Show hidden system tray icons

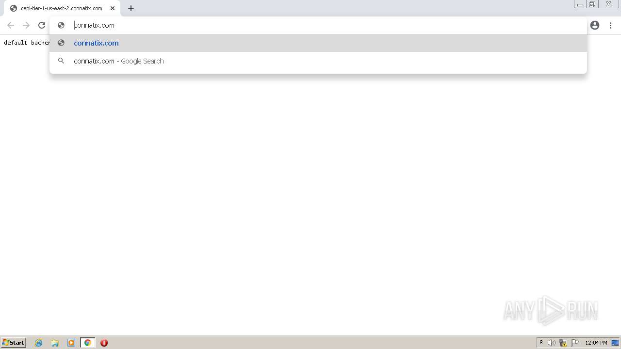tap(541, 343)
